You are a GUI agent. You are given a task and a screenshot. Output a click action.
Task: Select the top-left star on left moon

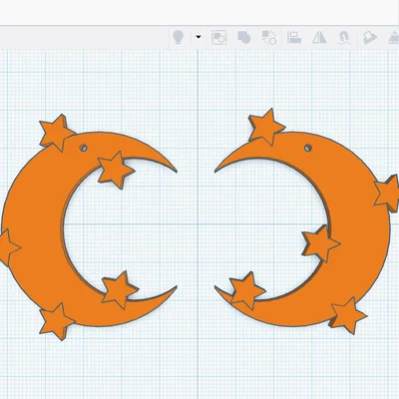click(56, 133)
